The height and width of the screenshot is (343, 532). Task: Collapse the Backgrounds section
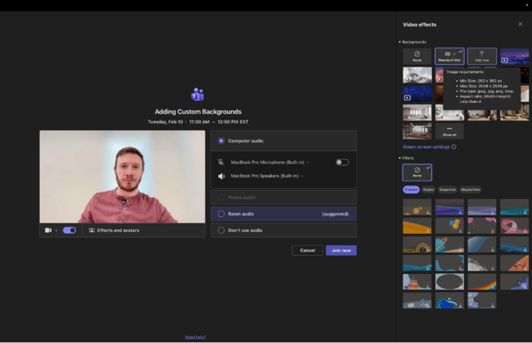point(399,42)
